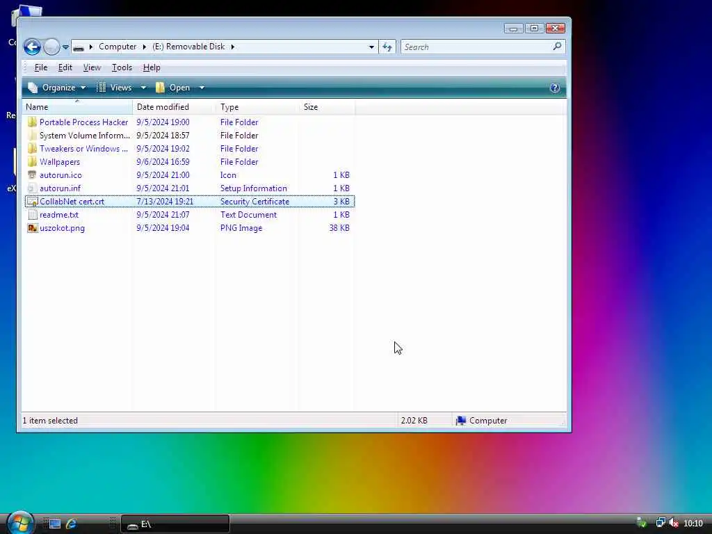Click the Security Certificate type cell
Image resolution: width=712 pixels, height=534 pixels.
coord(254,201)
